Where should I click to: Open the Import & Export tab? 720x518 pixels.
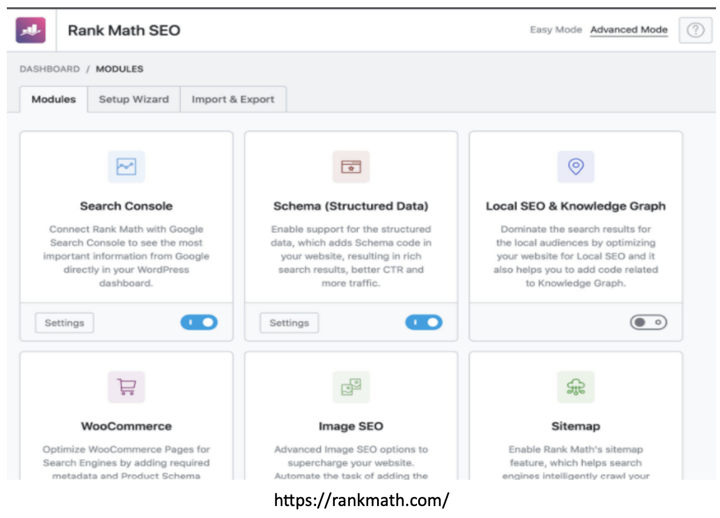(233, 99)
